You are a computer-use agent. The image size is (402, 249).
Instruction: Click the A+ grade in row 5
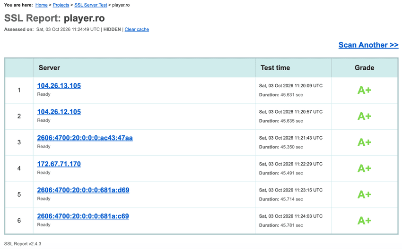point(364,195)
